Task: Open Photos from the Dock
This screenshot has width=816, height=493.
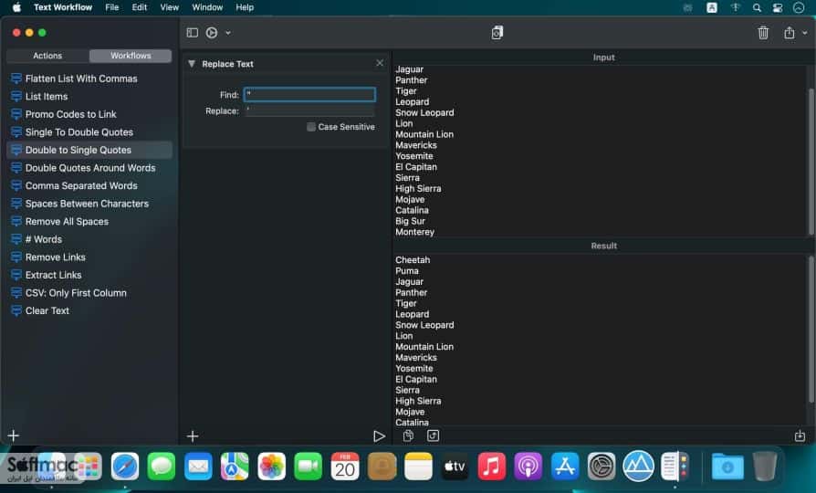Action: pos(272,466)
